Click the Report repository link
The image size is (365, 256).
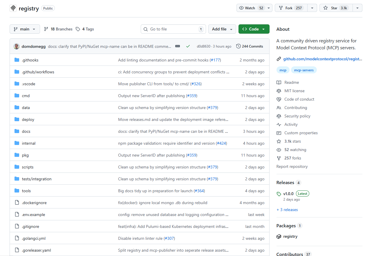click(292, 166)
